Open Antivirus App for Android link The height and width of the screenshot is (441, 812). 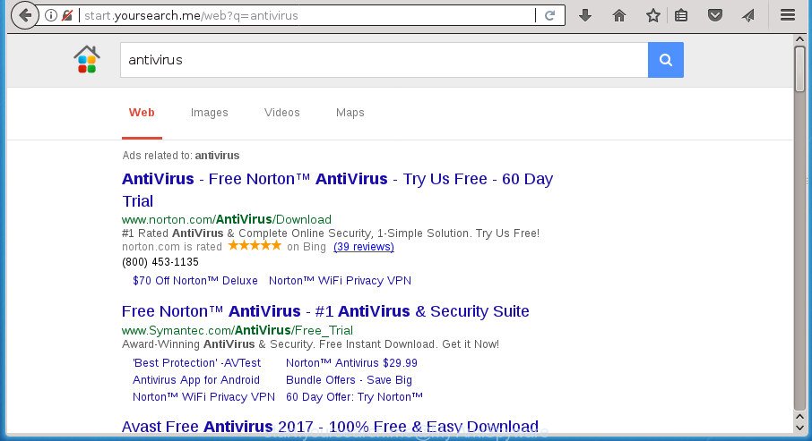click(x=195, y=380)
